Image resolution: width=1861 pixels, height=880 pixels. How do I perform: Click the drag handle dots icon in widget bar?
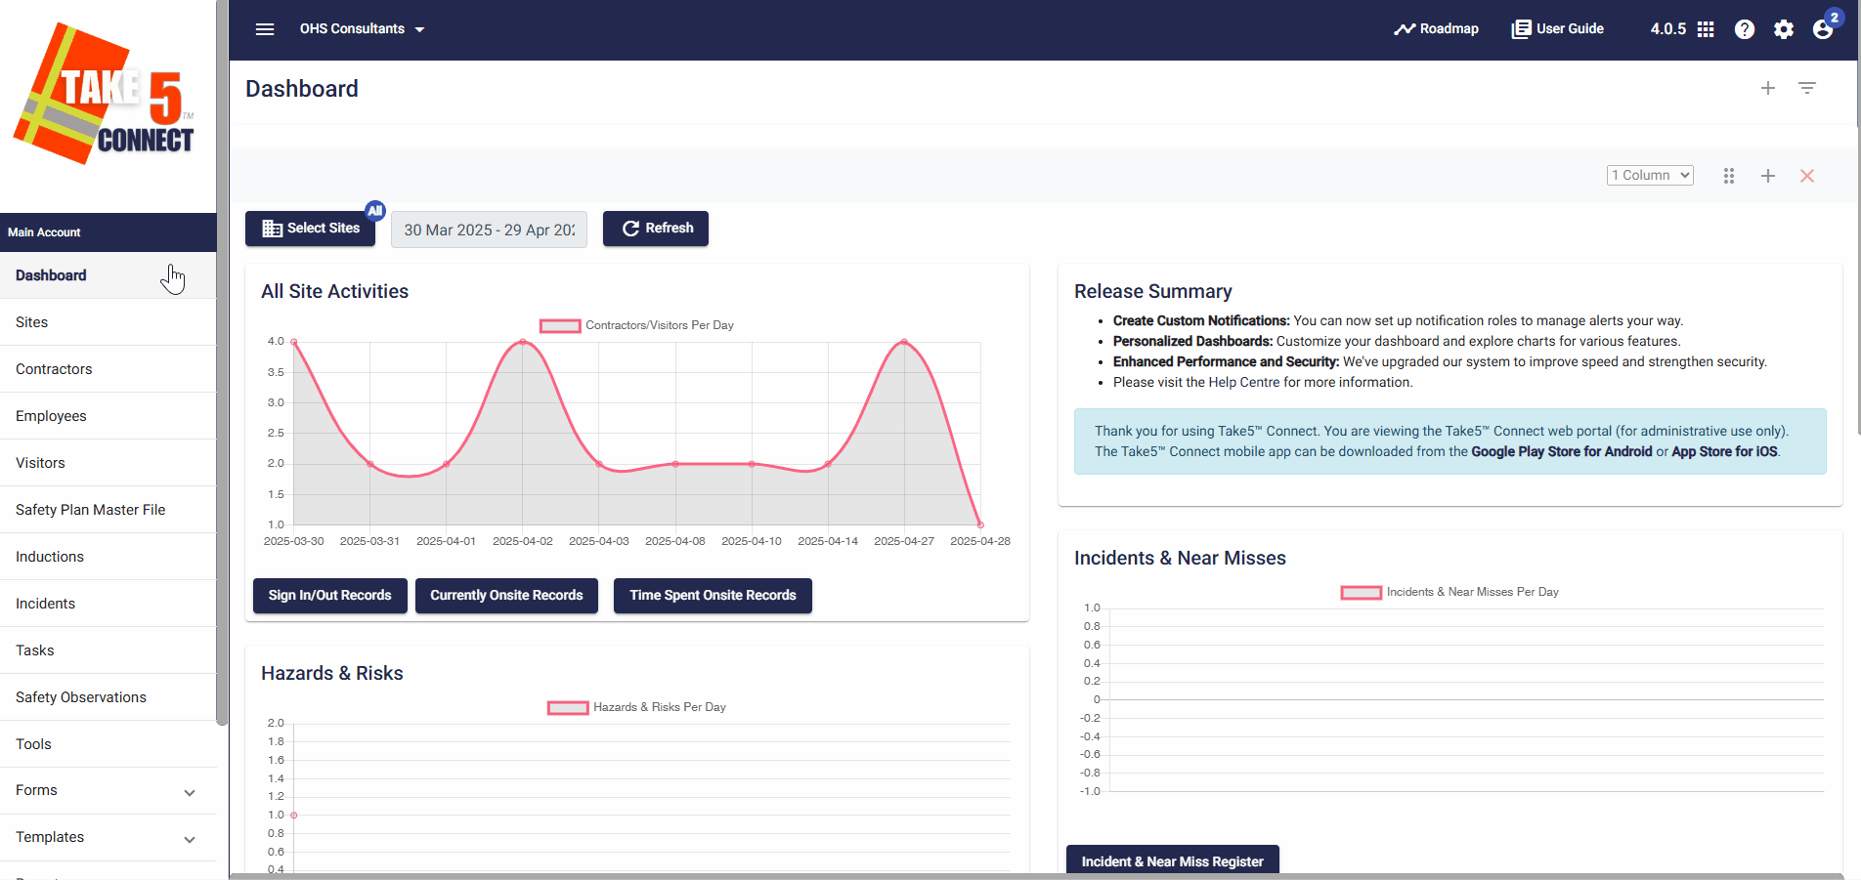1729,176
